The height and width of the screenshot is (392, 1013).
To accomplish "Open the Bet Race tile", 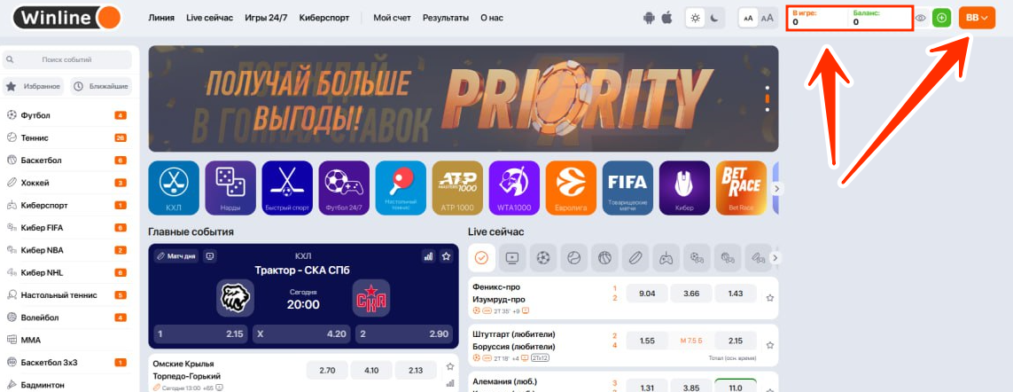I will pyautogui.click(x=741, y=188).
